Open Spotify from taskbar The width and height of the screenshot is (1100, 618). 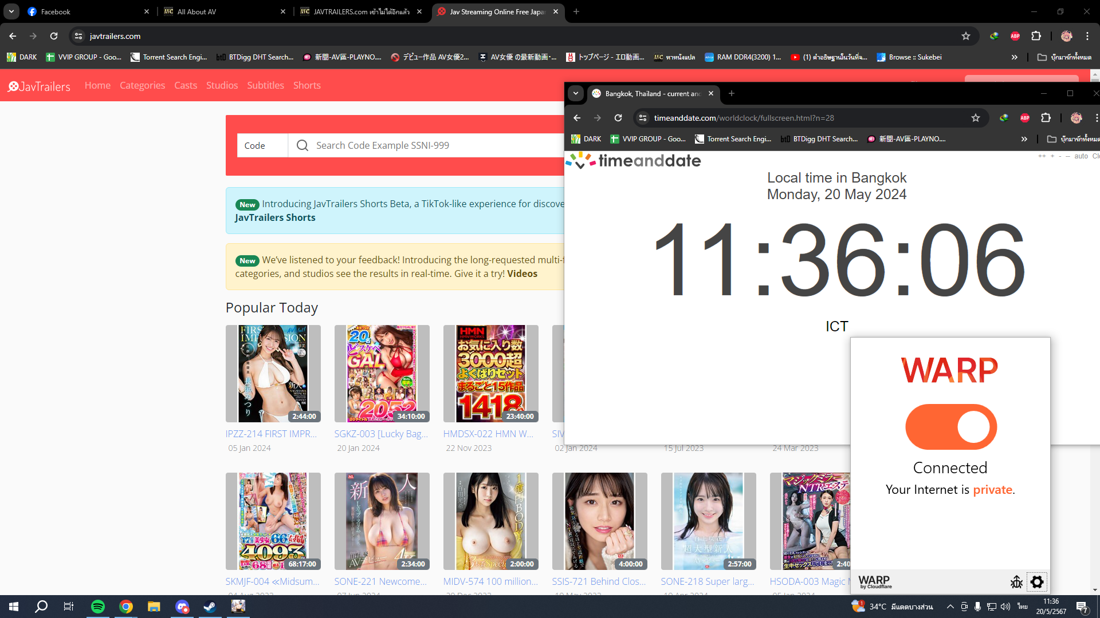[x=98, y=607]
